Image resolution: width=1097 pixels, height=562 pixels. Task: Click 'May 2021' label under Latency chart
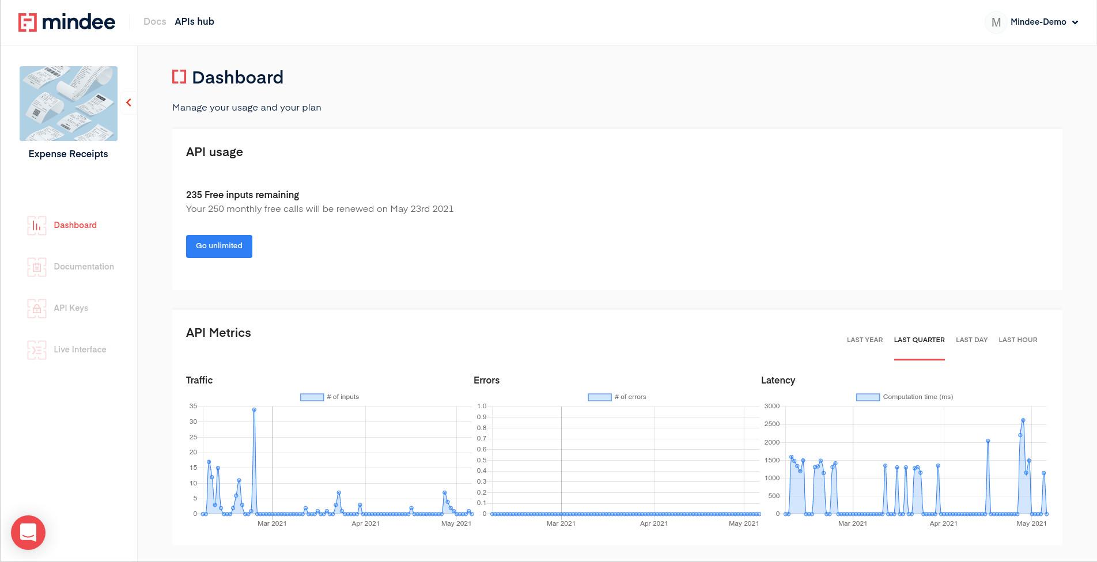point(1031,523)
